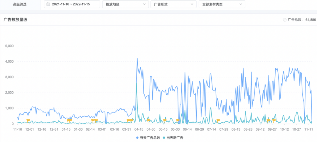Click the 5,000 y-axis label
The height and width of the screenshot is (142, 317).
[x=9, y=46]
